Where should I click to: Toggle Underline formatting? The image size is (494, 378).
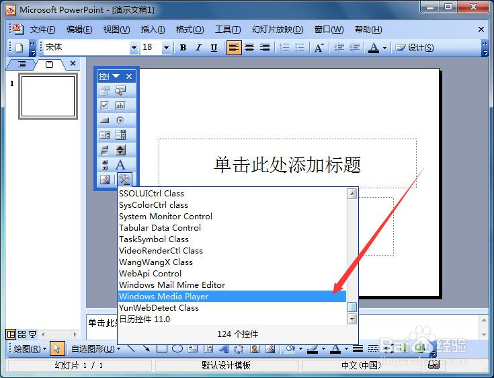pyautogui.click(x=214, y=48)
